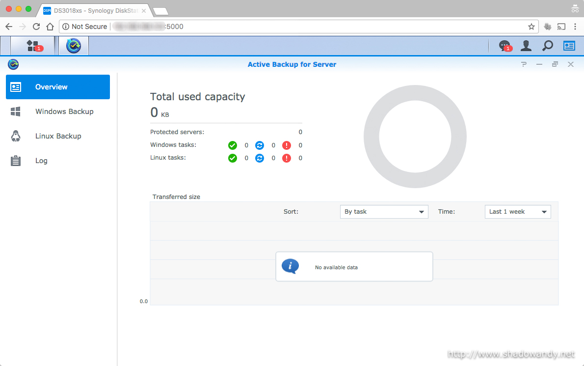The width and height of the screenshot is (584, 366).
Task: Open DSM notifications chat icon
Action: coord(504,46)
